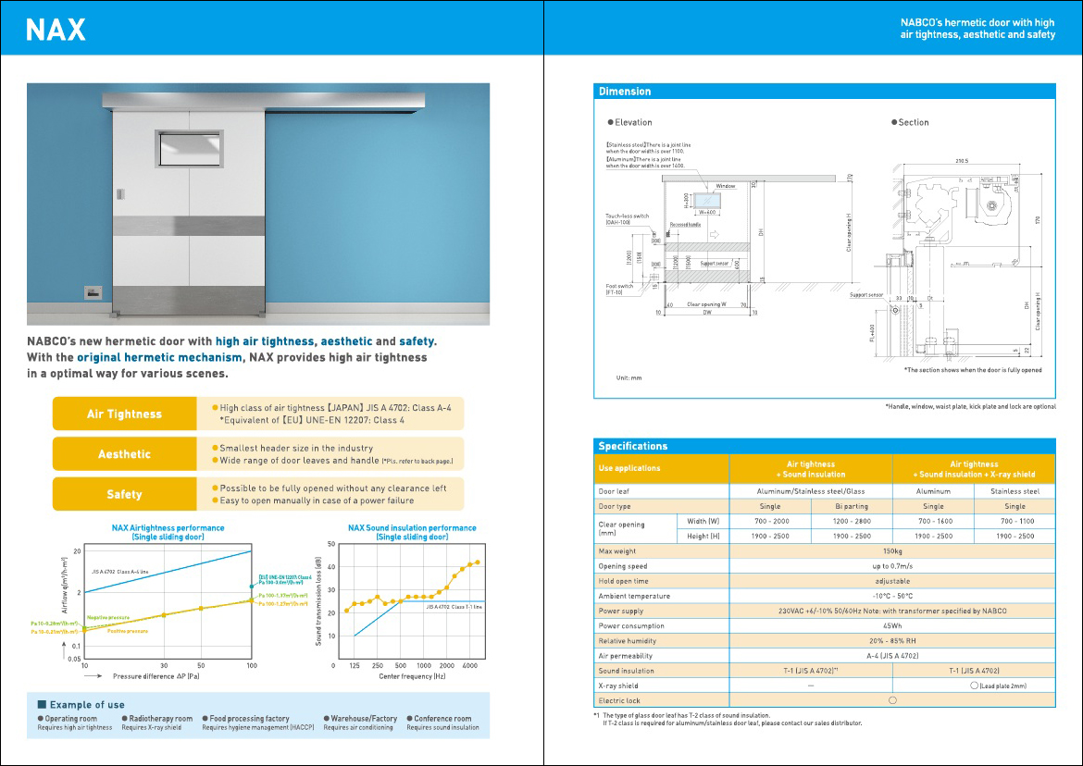Click the "Pressure difference ΔP (Pa)" axis label
The height and width of the screenshot is (766, 1083).
click(156, 676)
